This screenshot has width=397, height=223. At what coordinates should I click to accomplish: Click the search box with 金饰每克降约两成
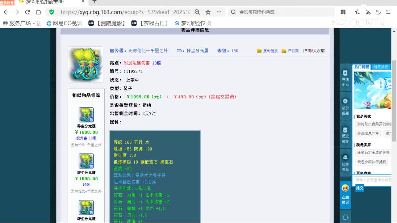[x=281, y=12]
